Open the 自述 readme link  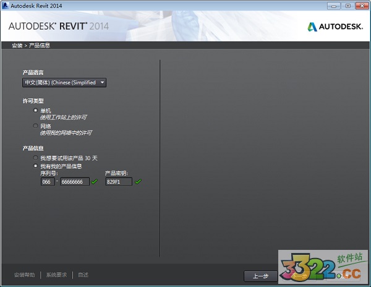pyautogui.click(x=83, y=275)
